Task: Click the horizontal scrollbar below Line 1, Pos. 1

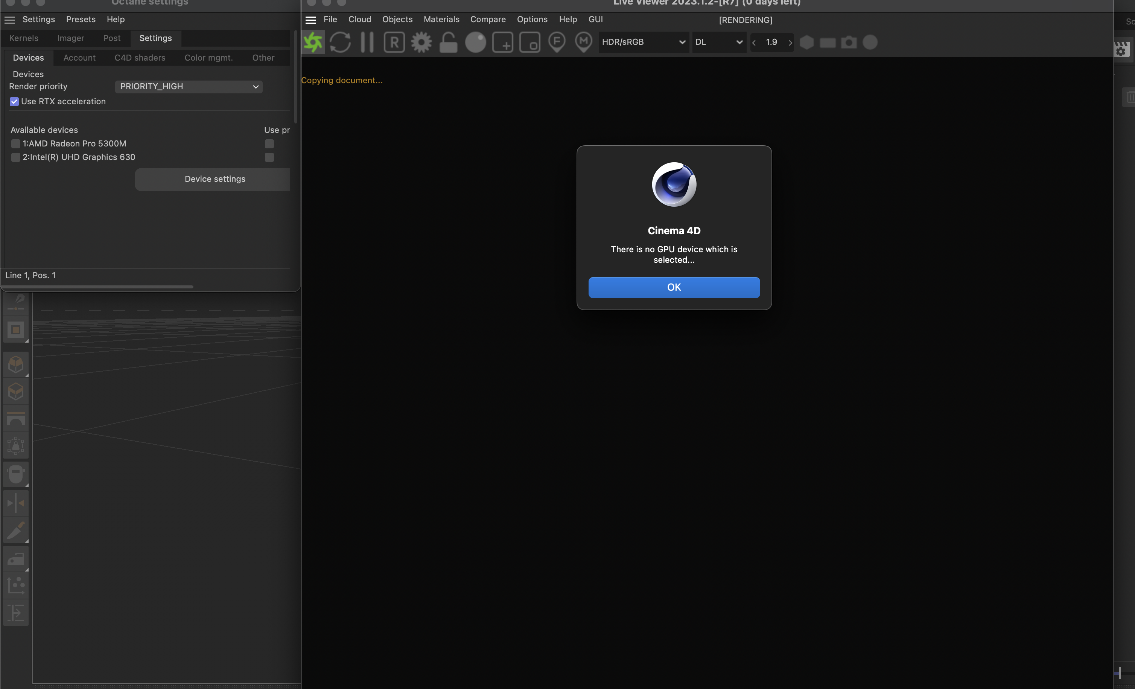Action: point(97,287)
